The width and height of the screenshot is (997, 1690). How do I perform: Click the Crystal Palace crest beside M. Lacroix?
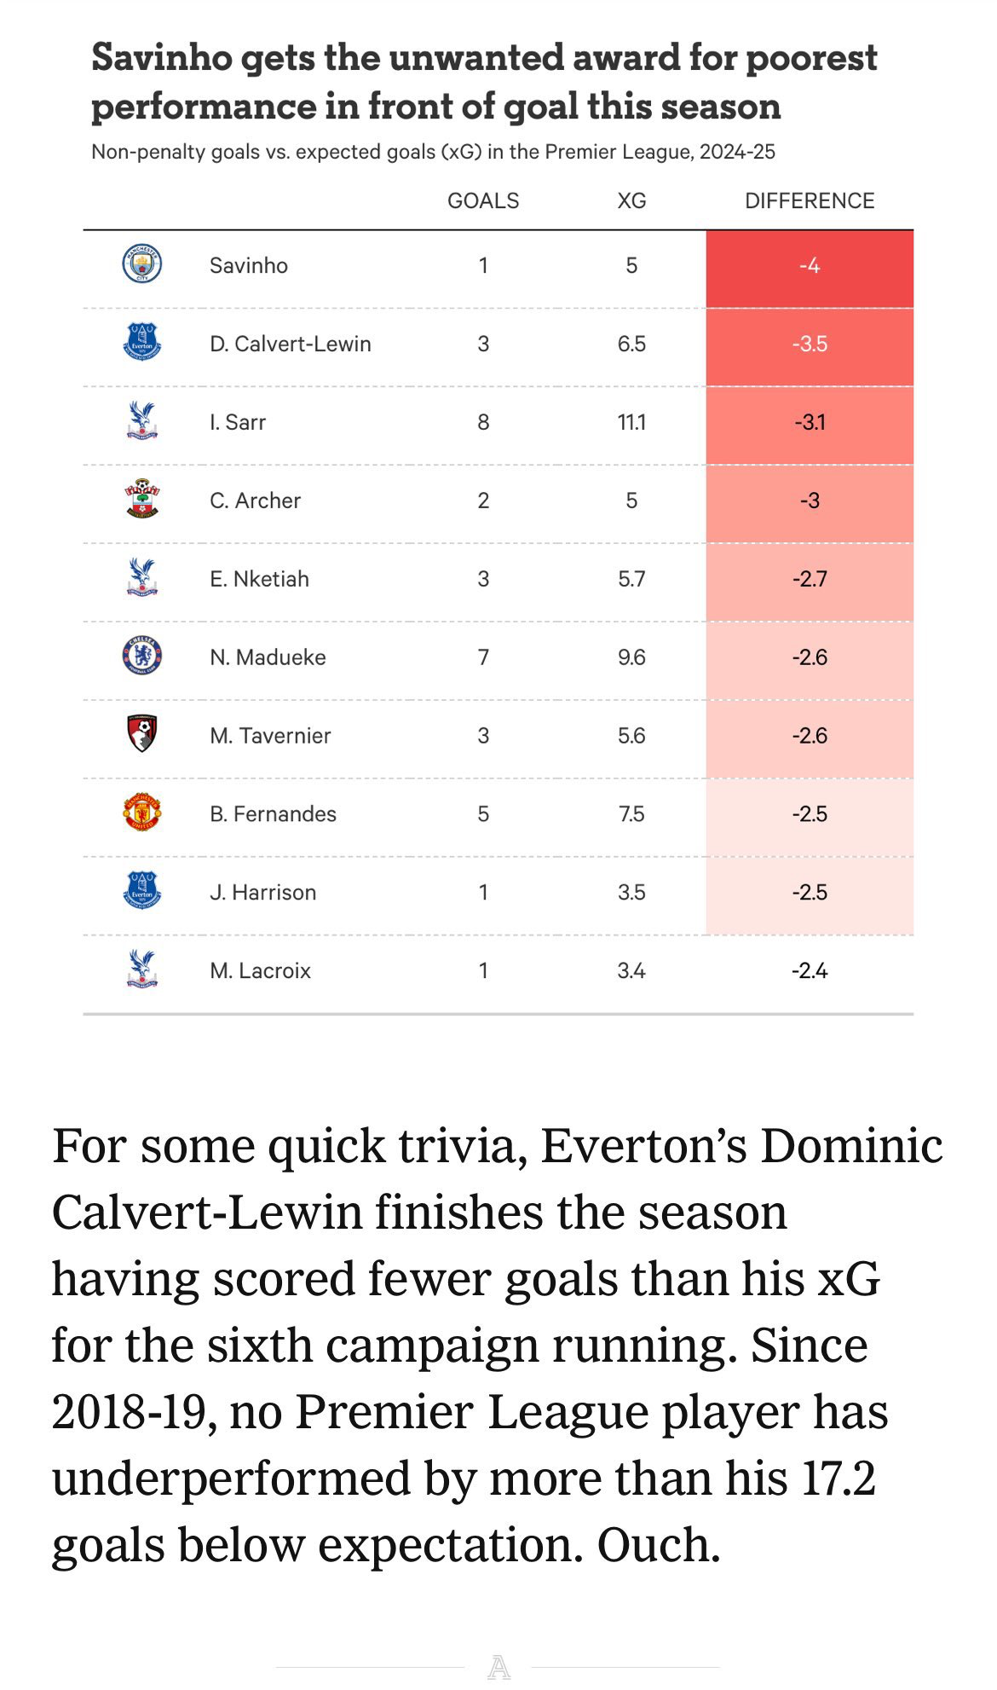pos(141,969)
